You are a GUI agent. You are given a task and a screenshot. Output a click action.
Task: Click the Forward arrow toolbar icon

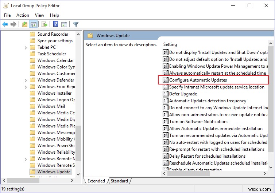click(13, 24)
